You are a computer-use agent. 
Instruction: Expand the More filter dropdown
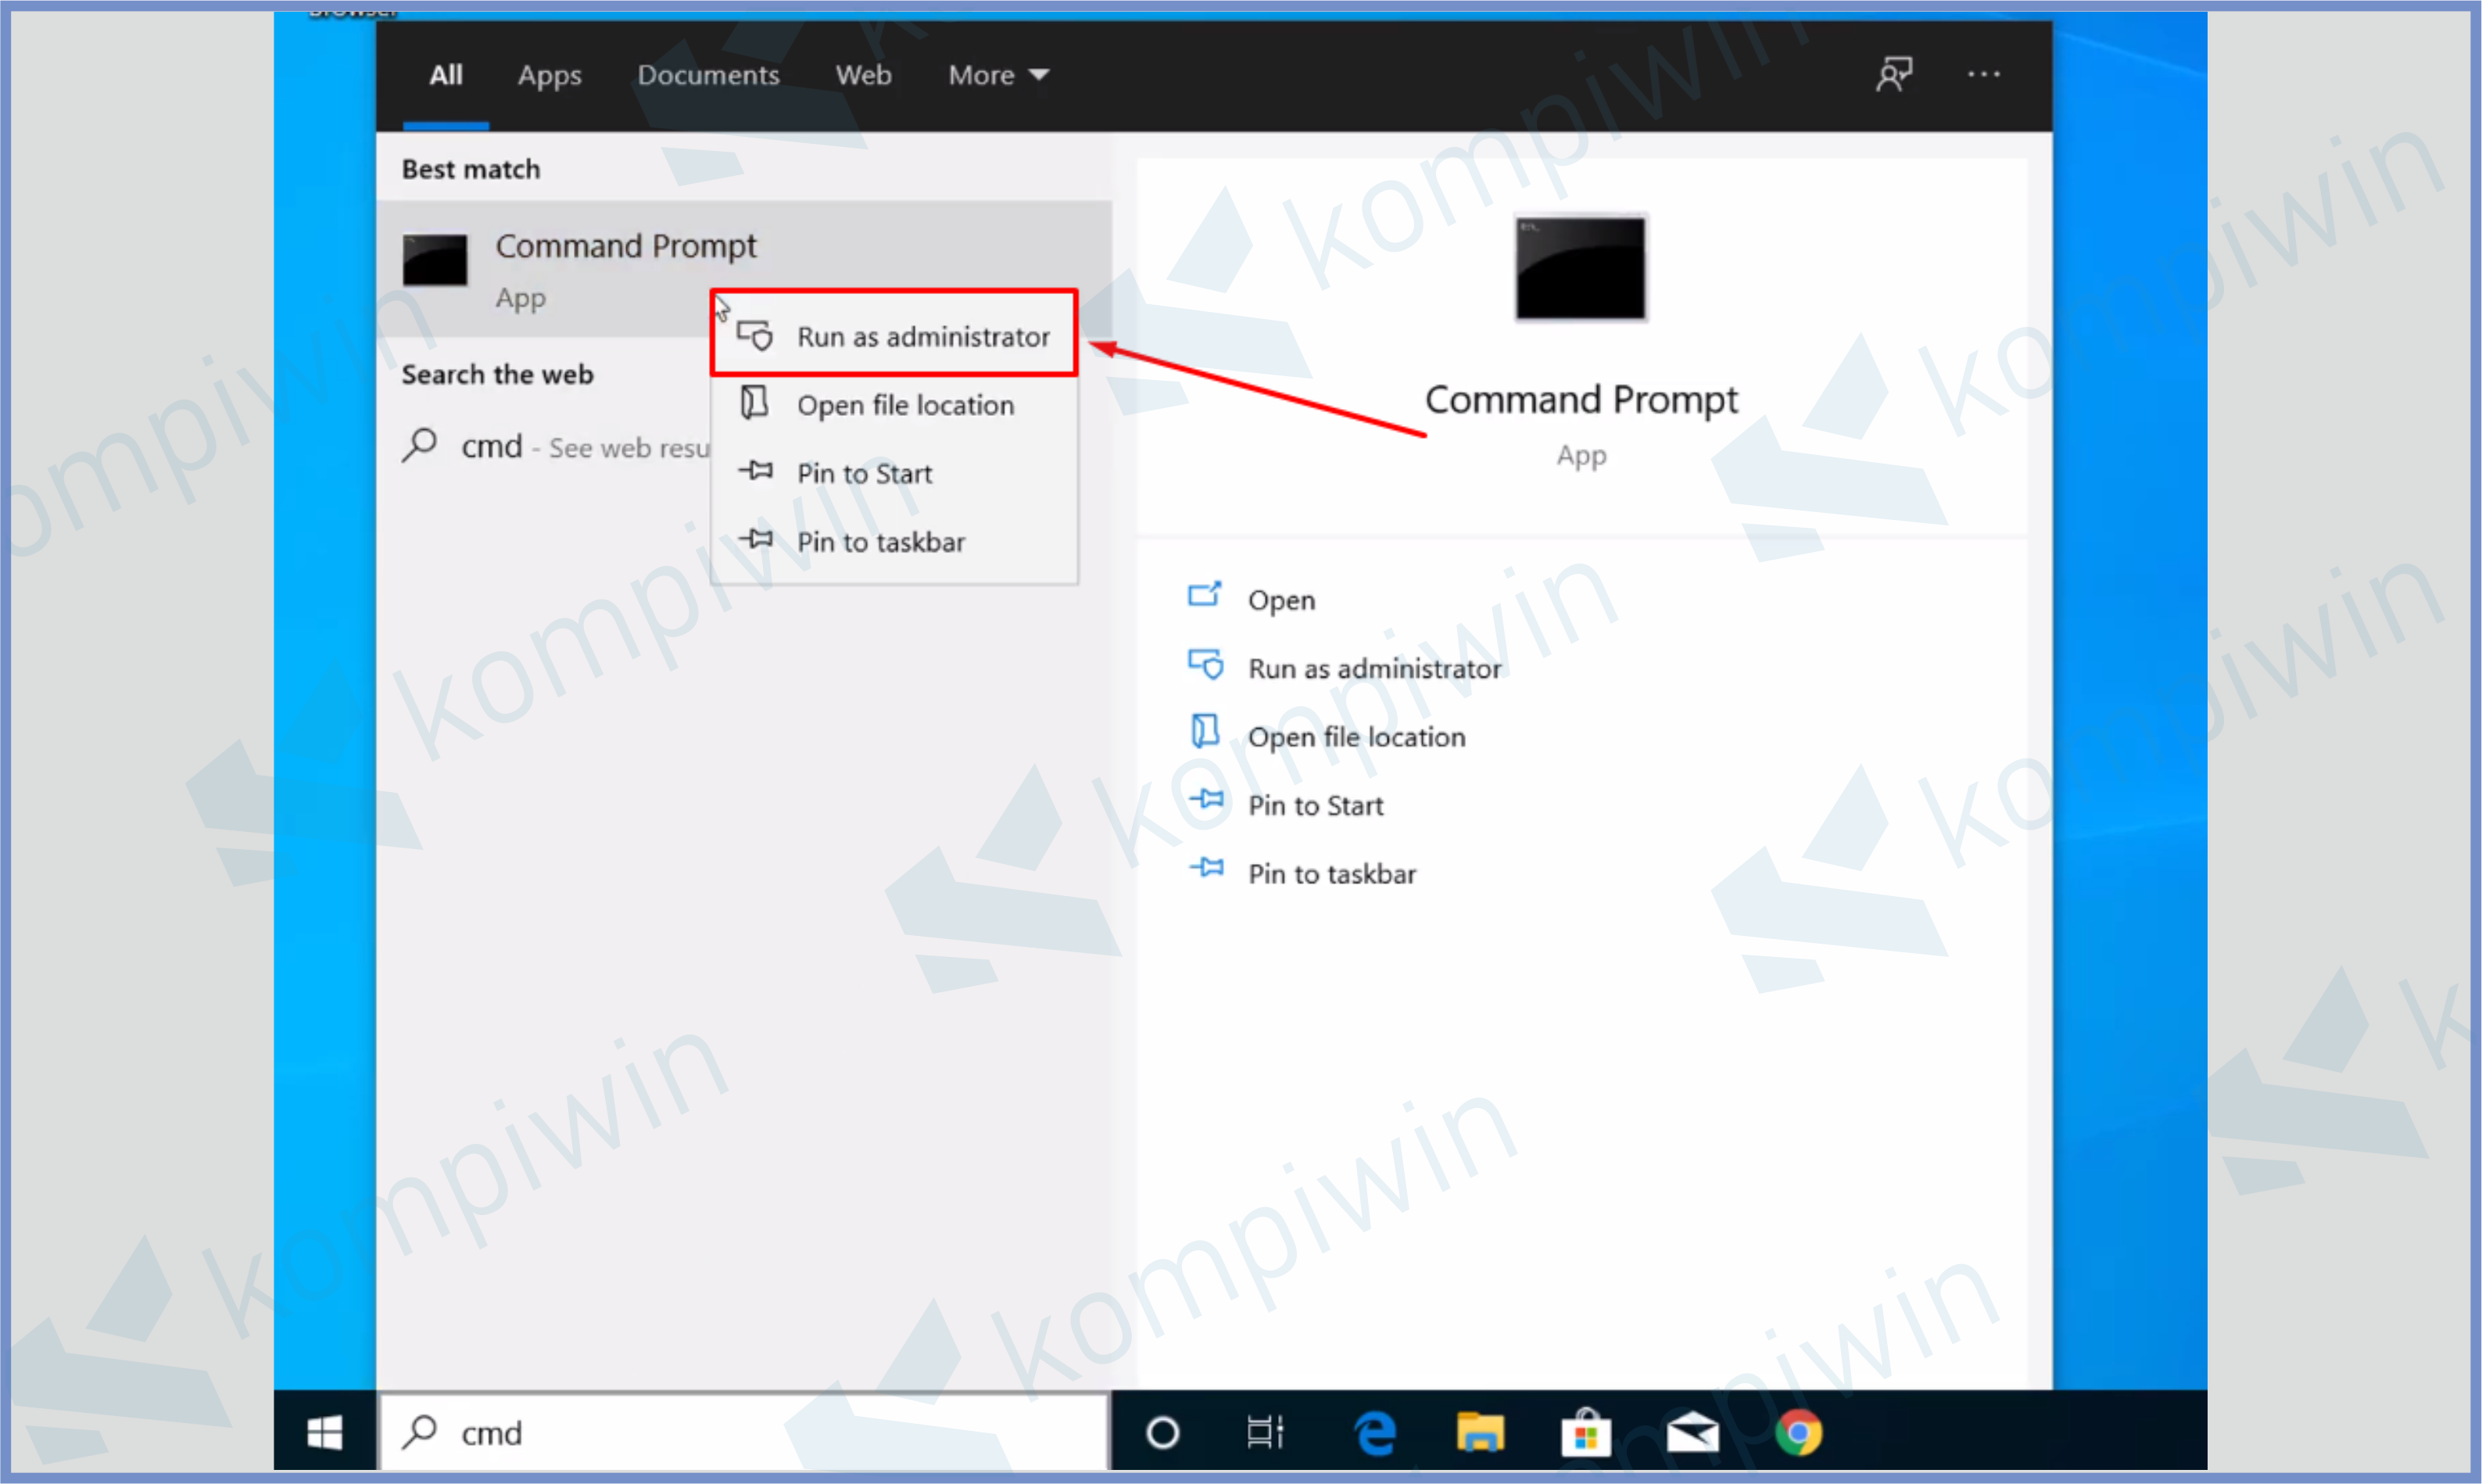997,75
